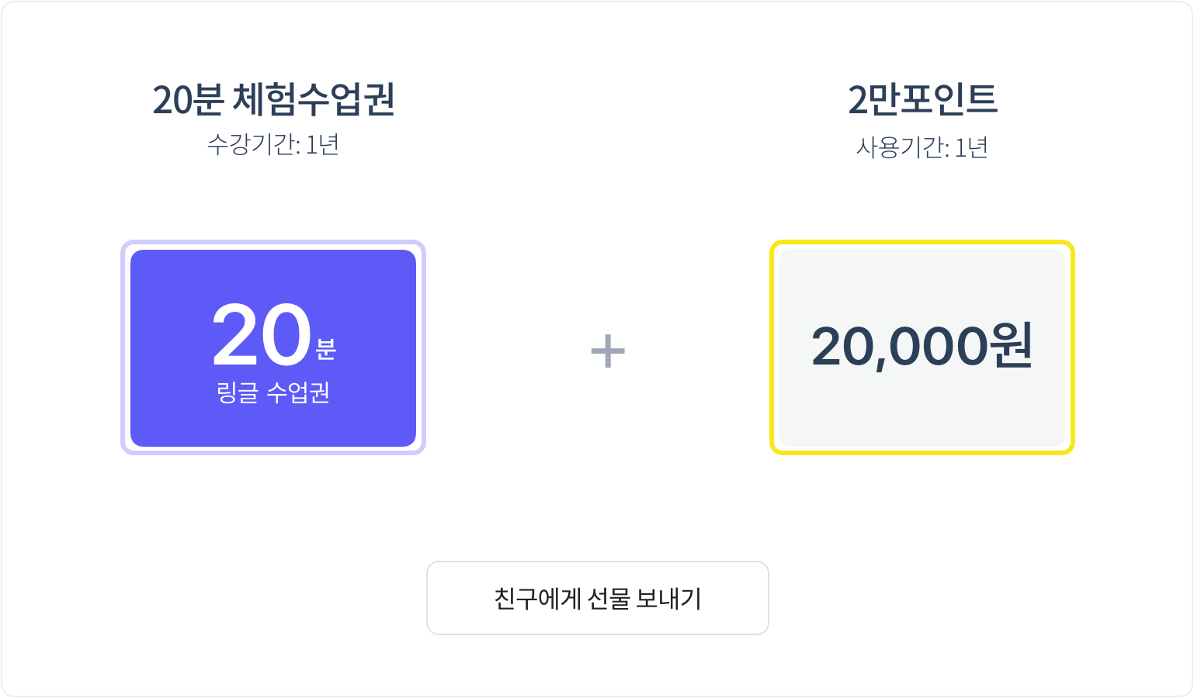Viewport: 1194px width, 698px height.
Task: Click the 링글 수업권 label in the purple card
Action: pyautogui.click(x=273, y=392)
